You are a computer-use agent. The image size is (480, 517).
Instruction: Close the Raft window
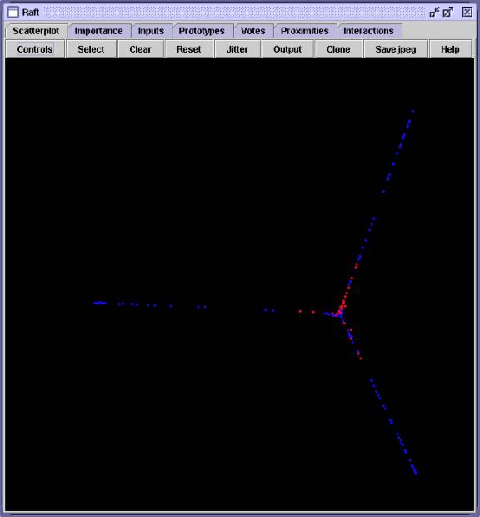[467, 13]
